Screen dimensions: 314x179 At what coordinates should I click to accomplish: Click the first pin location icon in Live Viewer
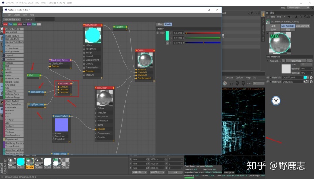pyautogui.click(x=237, y=83)
